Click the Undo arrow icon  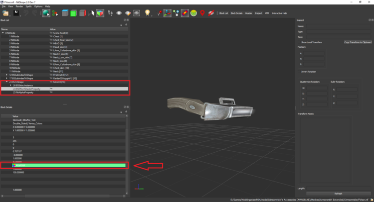26,13
